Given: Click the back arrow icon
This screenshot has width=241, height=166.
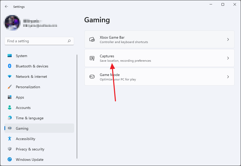Looking at the screenshot, I should [6, 6].
